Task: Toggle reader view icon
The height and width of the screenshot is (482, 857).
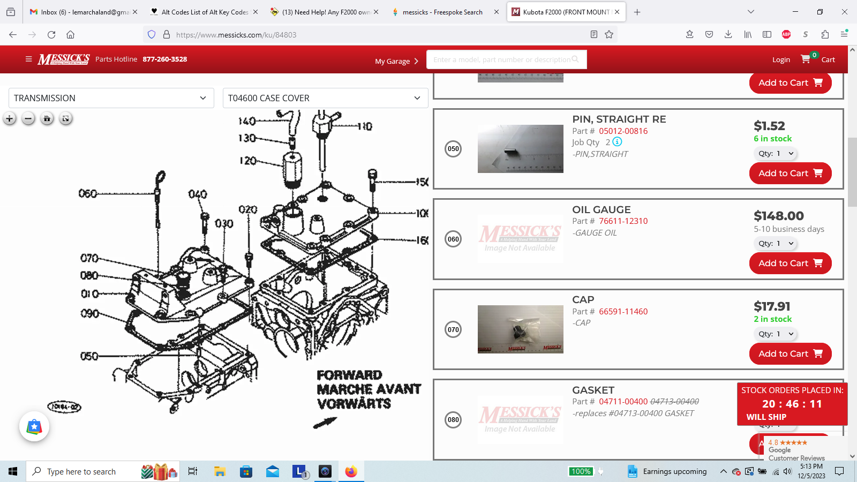Action: pyautogui.click(x=593, y=35)
